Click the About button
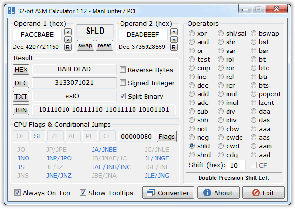The height and width of the screenshot is (209, 295). 218,193
